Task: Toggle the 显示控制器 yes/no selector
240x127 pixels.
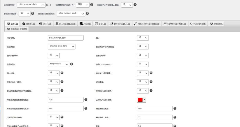Action: click(143, 55)
